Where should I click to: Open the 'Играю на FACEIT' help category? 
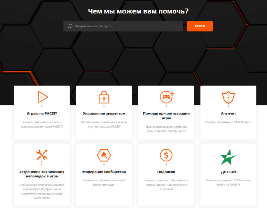click(42, 113)
